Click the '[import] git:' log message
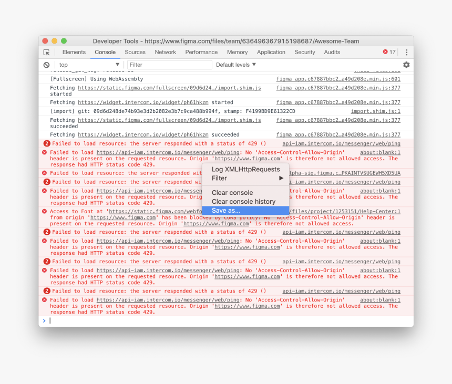452x384 pixels. coord(172,111)
